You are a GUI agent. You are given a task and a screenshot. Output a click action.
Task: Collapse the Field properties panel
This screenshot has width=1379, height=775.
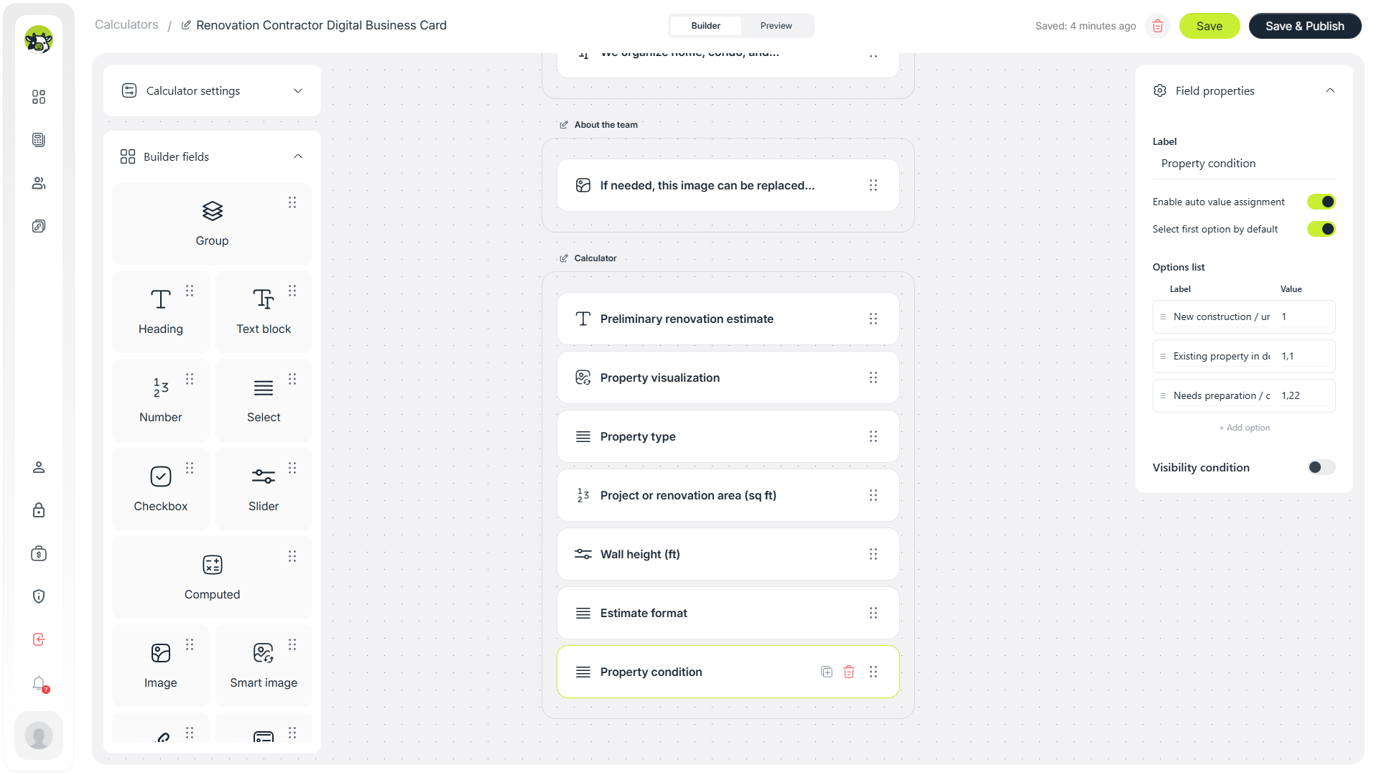[x=1330, y=90]
